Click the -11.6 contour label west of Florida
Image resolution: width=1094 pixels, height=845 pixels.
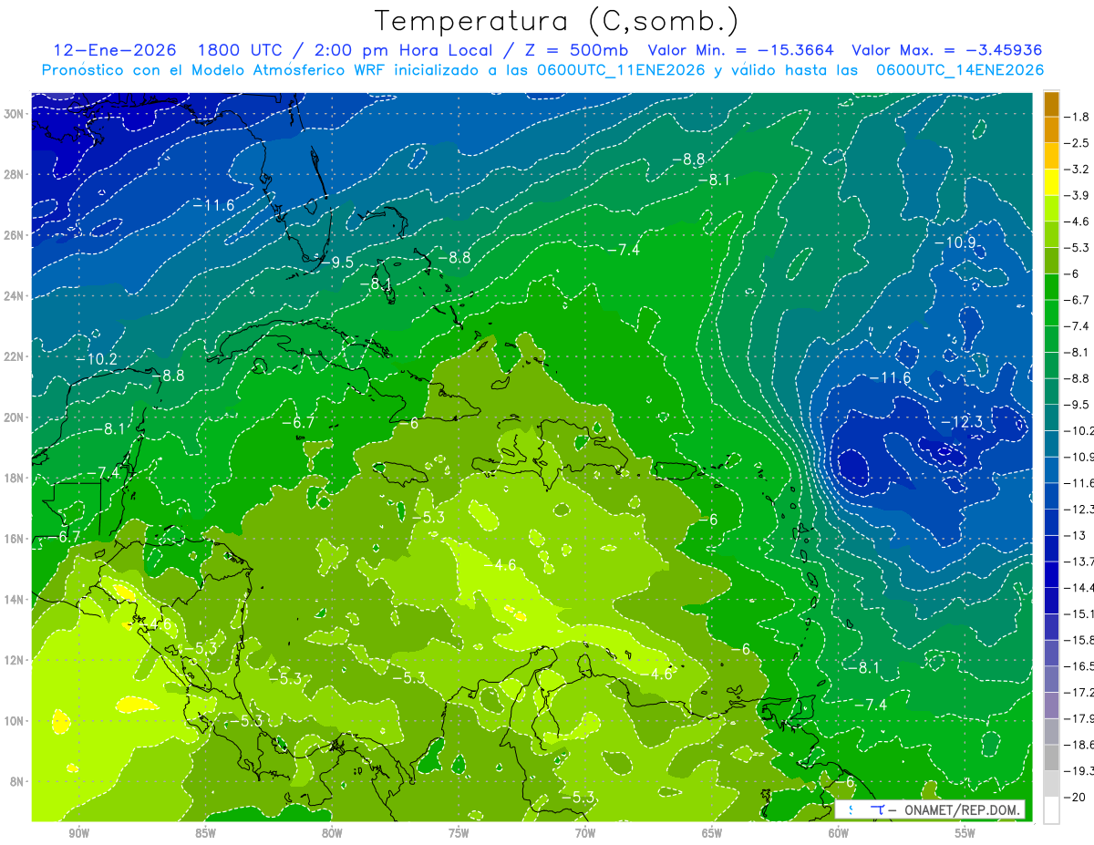click(x=213, y=205)
